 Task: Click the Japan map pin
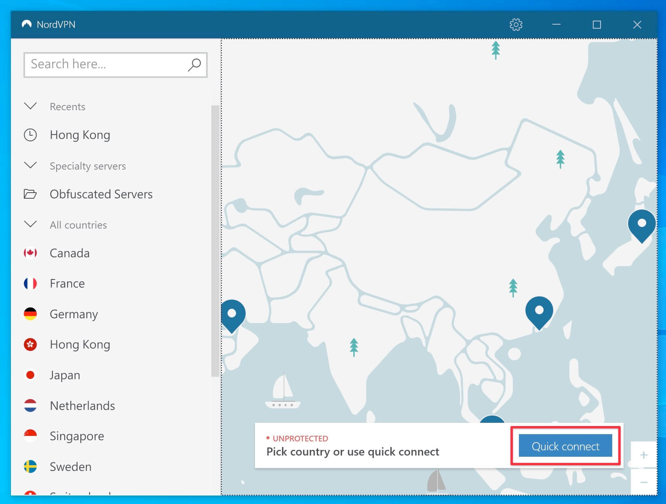[642, 226]
